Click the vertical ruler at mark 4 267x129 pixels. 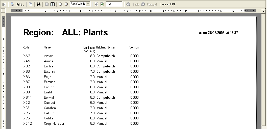[x=3, y=74]
